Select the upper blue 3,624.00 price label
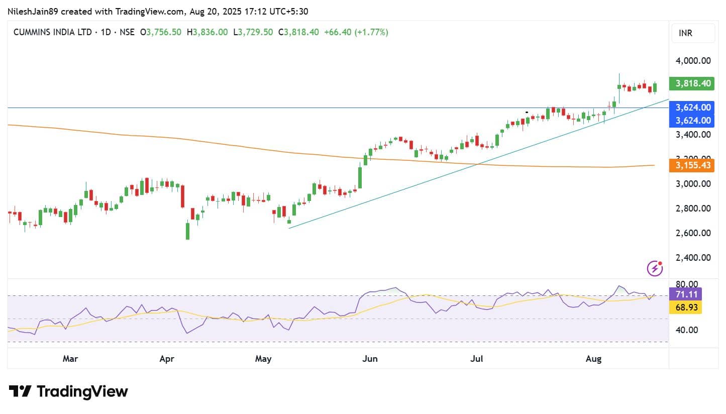Image resolution: width=726 pixels, height=414 pixels. click(x=692, y=108)
